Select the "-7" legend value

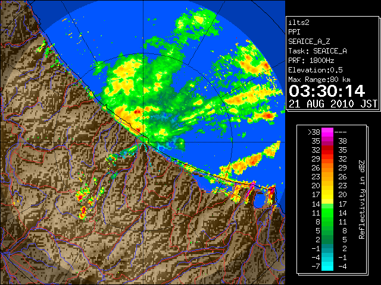(x=316, y=267)
